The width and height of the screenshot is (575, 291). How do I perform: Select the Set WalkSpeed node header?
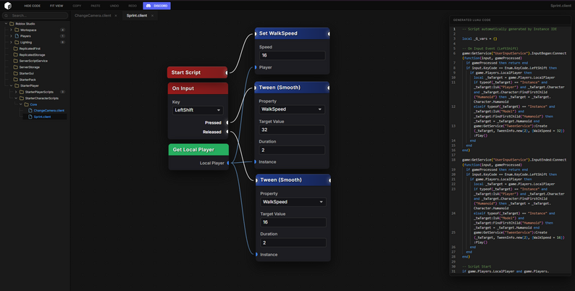click(x=293, y=33)
